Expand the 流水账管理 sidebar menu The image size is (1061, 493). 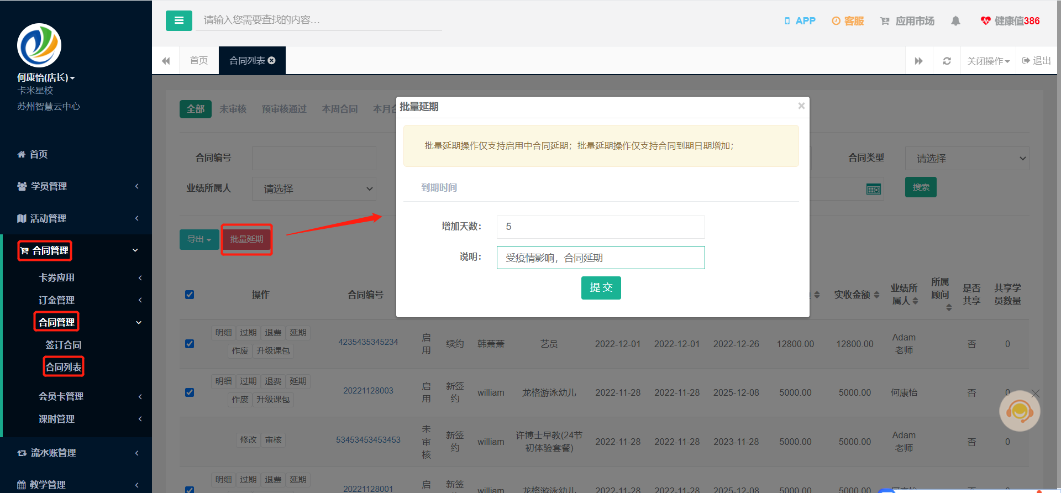[x=76, y=453]
